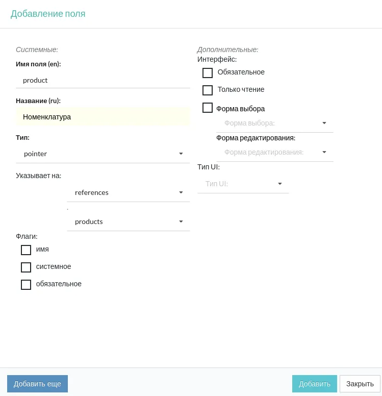The height and width of the screenshot is (396, 382).
Task: Enable the interface 'Обязательное' checkbox
Action: 208,73
